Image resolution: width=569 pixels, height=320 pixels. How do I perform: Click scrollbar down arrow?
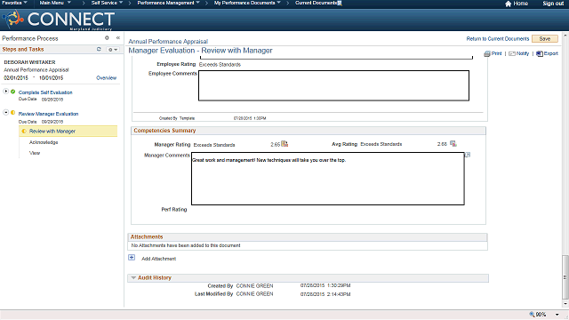[565, 304]
